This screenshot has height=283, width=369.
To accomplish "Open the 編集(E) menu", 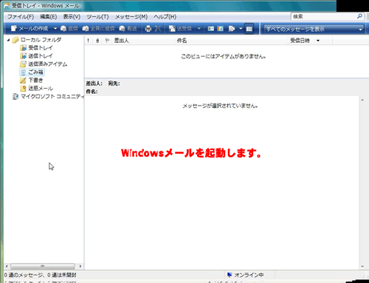I will click(49, 17).
